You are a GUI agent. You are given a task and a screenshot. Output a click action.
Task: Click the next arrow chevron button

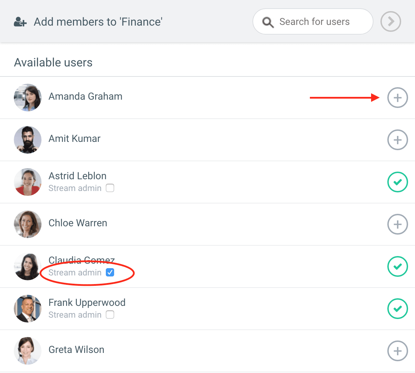click(x=390, y=21)
